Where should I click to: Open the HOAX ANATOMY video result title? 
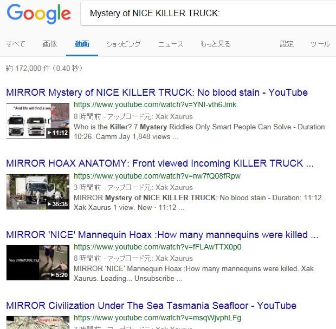160,163
